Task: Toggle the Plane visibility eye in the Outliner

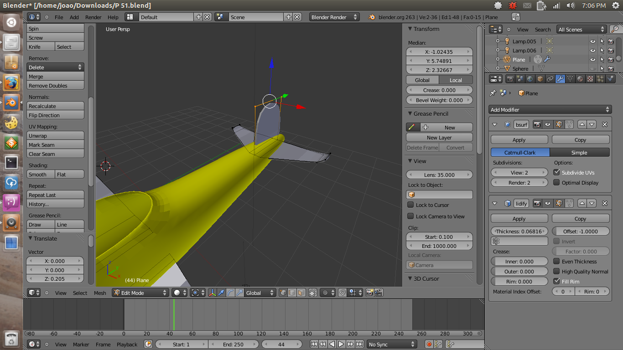Action: [x=593, y=60]
